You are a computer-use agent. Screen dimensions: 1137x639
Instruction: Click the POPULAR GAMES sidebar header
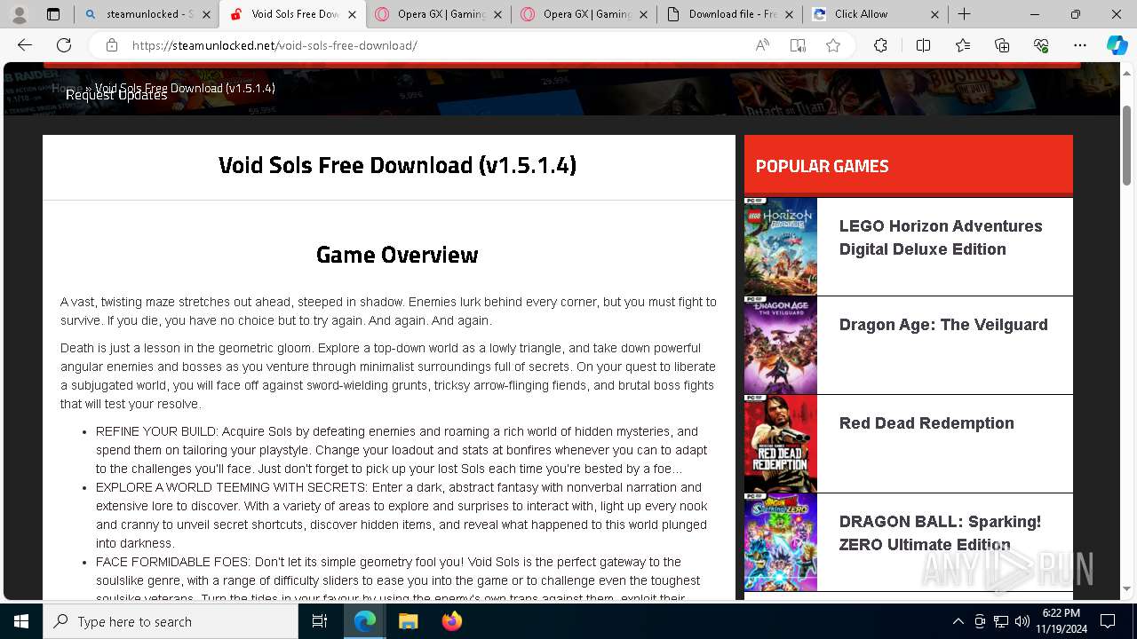click(x=822, y=166)
